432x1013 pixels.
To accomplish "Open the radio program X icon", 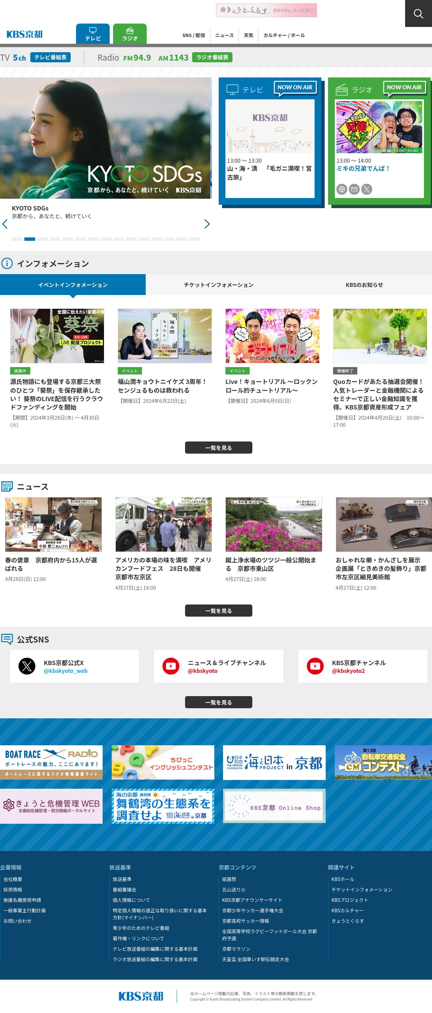I will tap(367, 190).
